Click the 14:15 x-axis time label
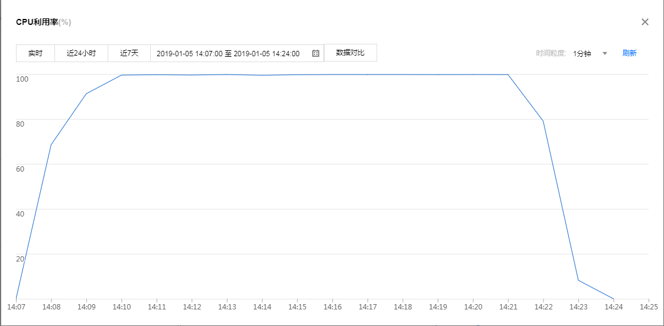The width and height of the screenshot is (664, 326). [297, 307]
